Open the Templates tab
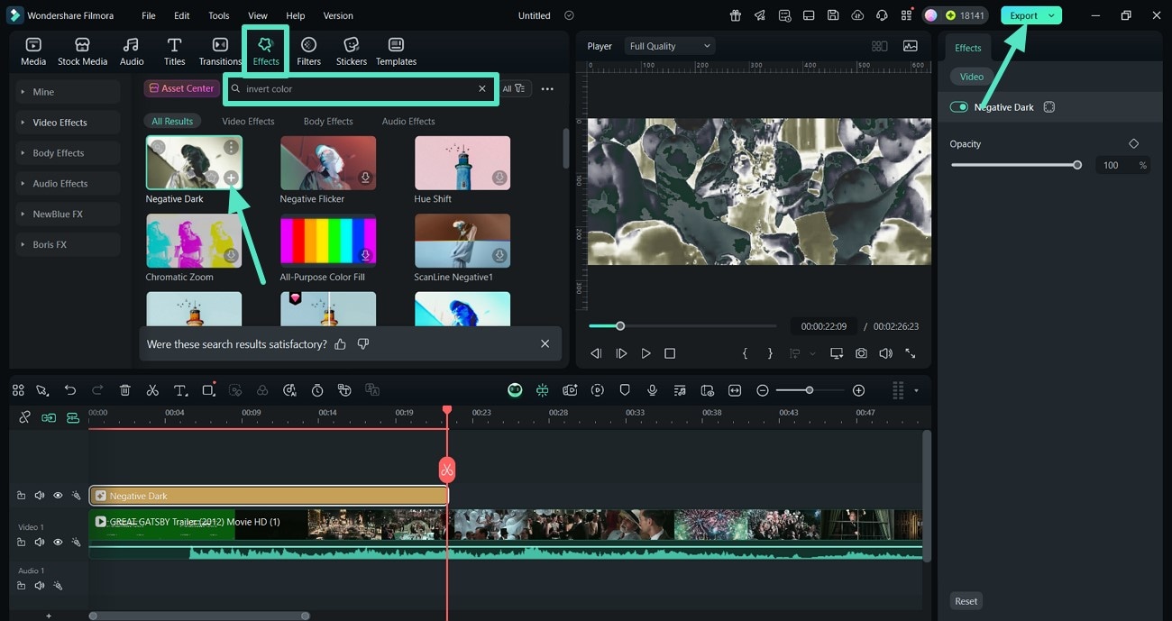The height and width of the screenshot is (621, 1172). coord(396,51)
